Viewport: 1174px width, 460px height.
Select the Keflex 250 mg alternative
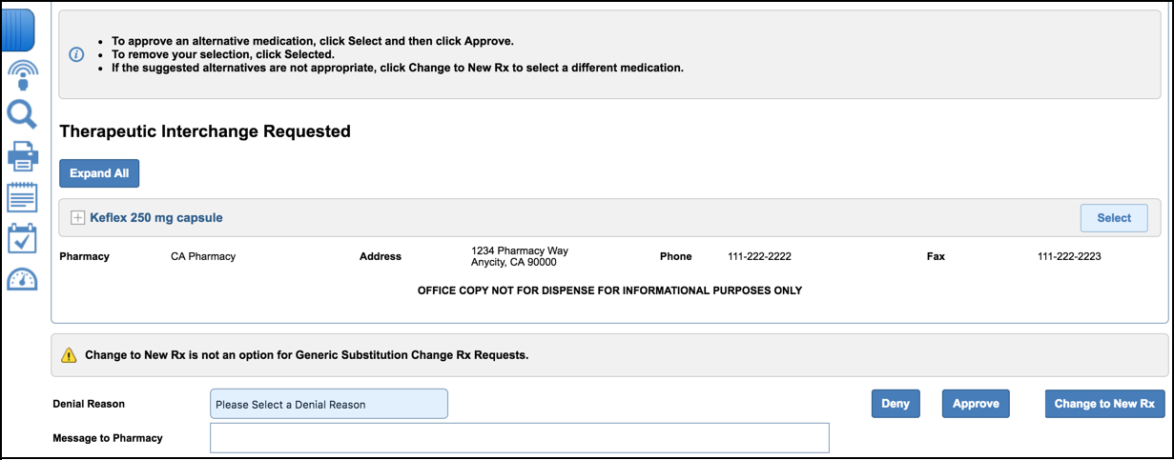[1113, 218]
